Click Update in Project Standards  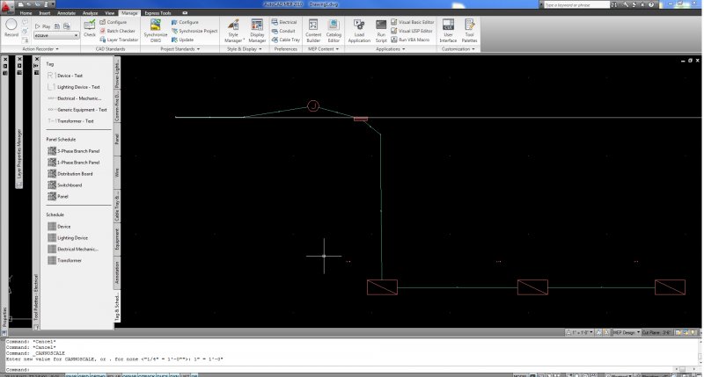click(182, 40)
